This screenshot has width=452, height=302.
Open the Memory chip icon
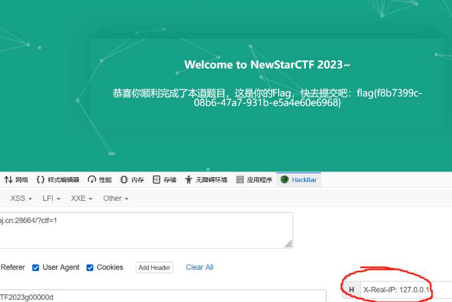click(124, 180)
